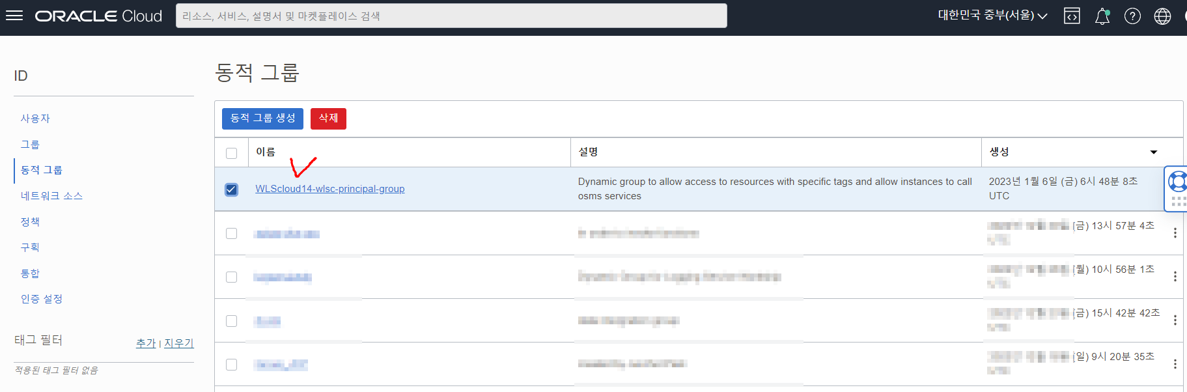Open the WLScloud14-wlsc-principal-group link
This screenshot has height=392, width=1187.
tap(330, 189)
